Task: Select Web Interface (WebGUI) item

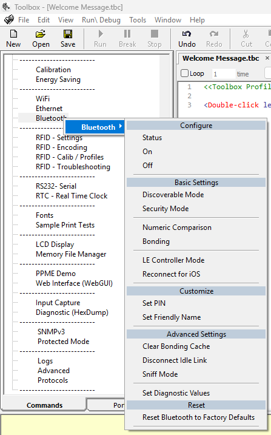Action: click(74, 283)
